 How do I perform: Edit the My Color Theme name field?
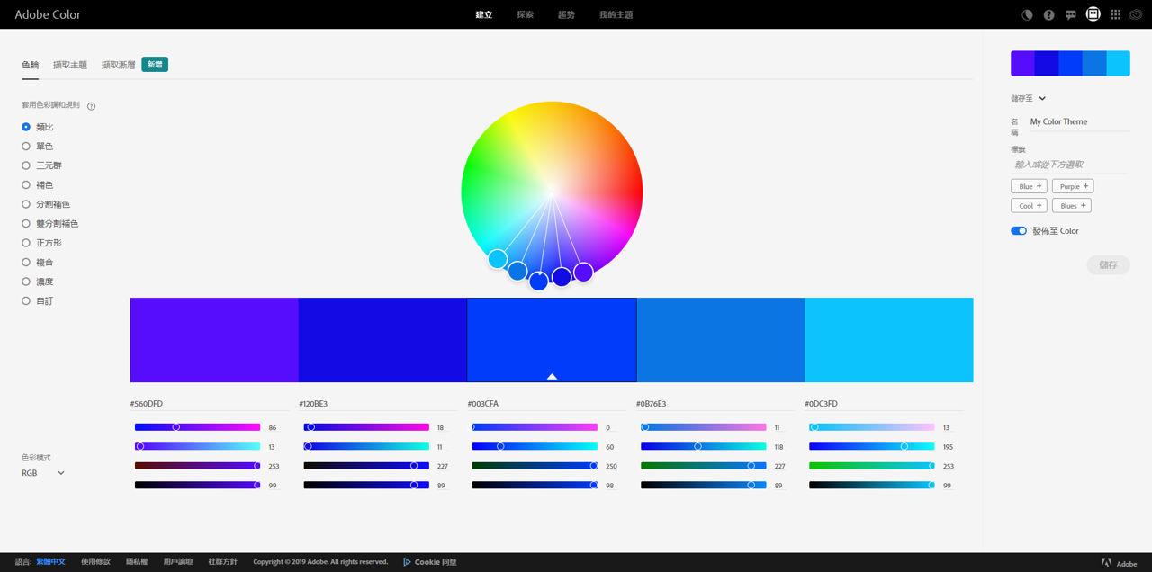(x=1079, y=121)
